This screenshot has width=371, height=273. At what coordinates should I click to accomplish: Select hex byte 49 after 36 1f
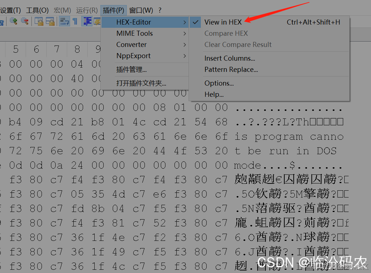(118, 252)
